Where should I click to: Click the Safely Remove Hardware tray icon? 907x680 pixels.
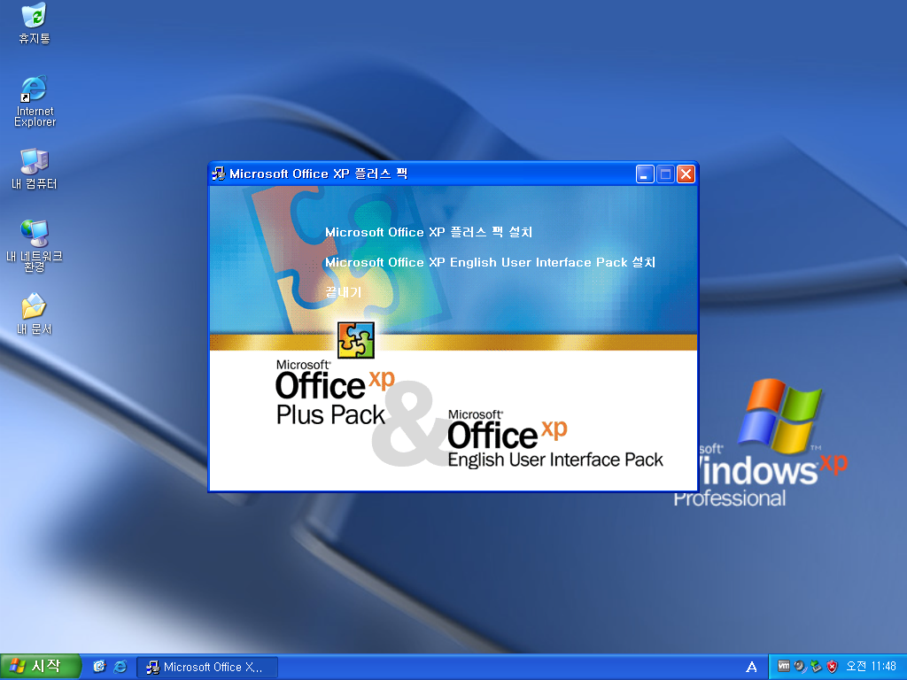tap(816, 667)
